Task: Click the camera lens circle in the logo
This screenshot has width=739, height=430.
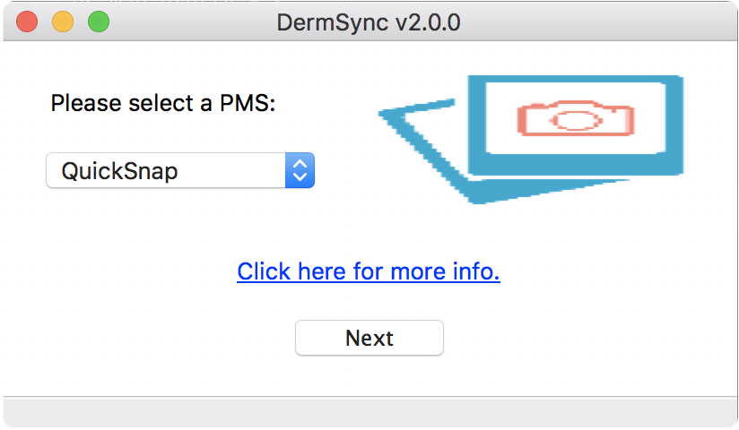Action: (x=576, y=121)
